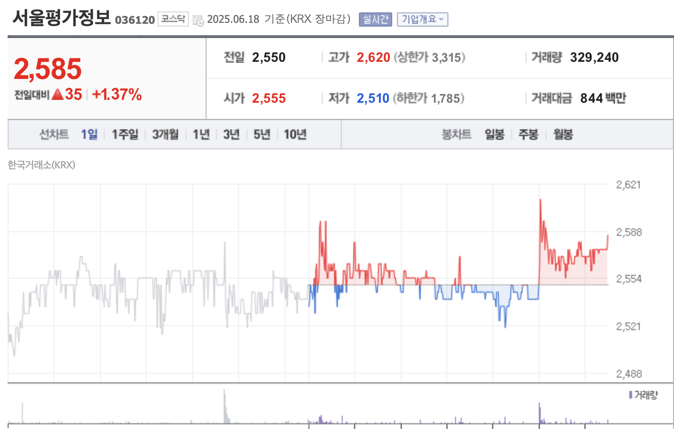The width and height of the screenshot is (674, 429).
Task: Open the 5년 five-year chart
Action: 261,134
